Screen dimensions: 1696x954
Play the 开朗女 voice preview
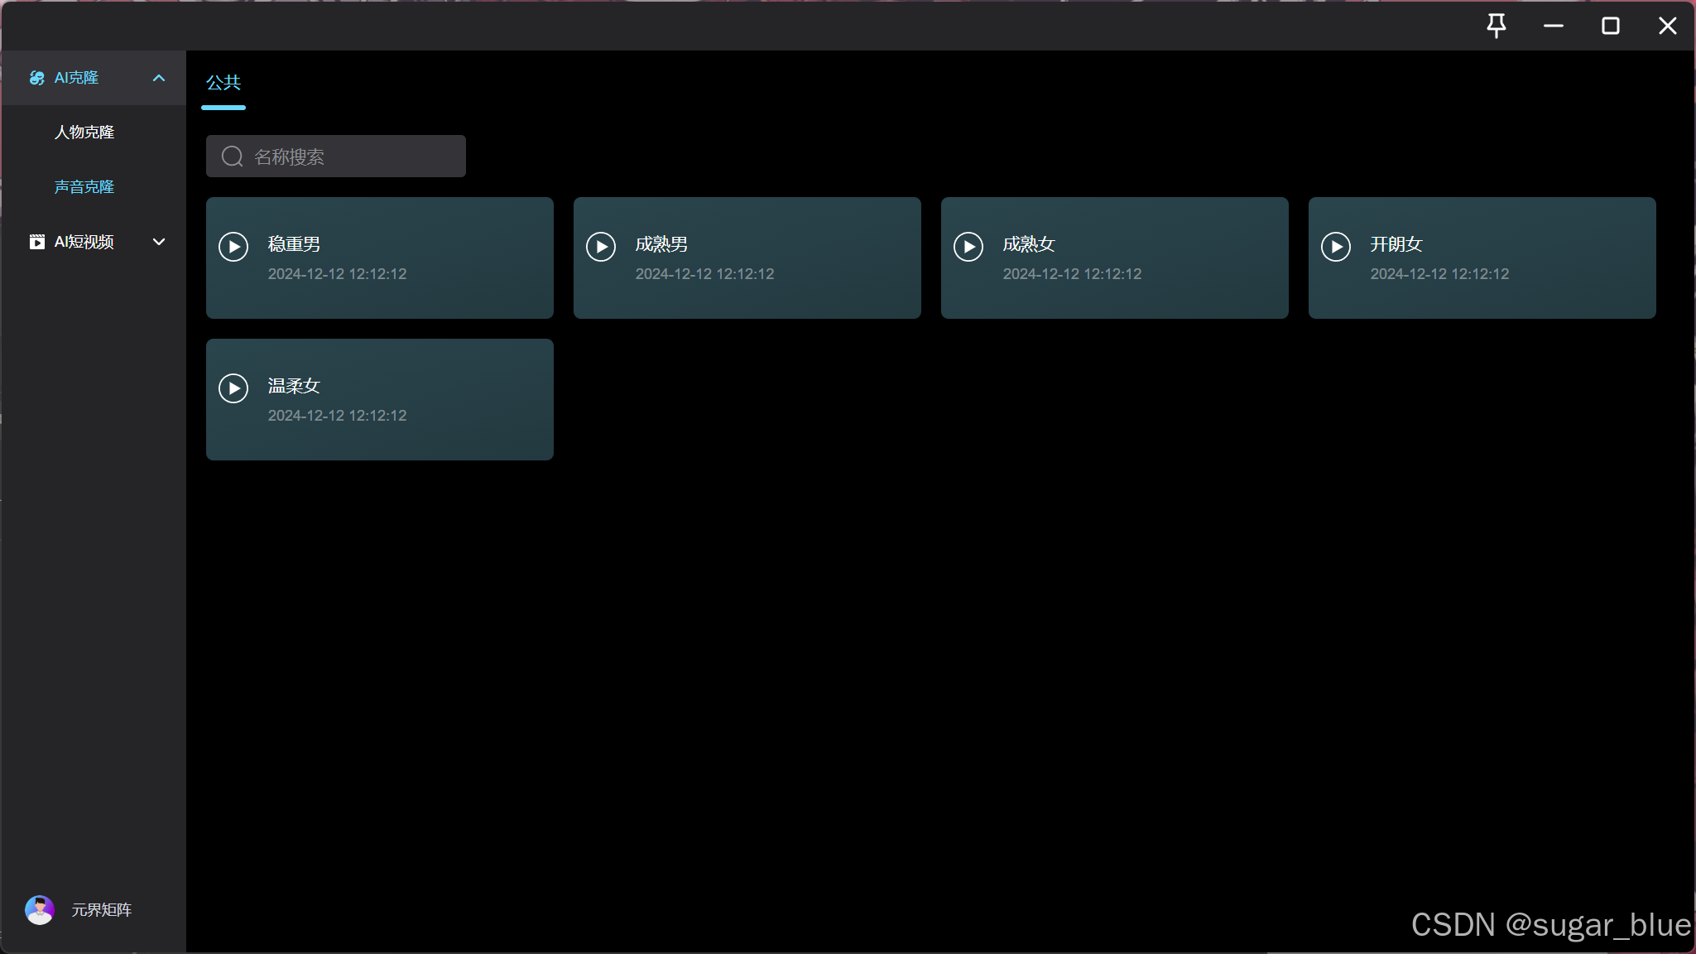click(x=1336, y=247)
